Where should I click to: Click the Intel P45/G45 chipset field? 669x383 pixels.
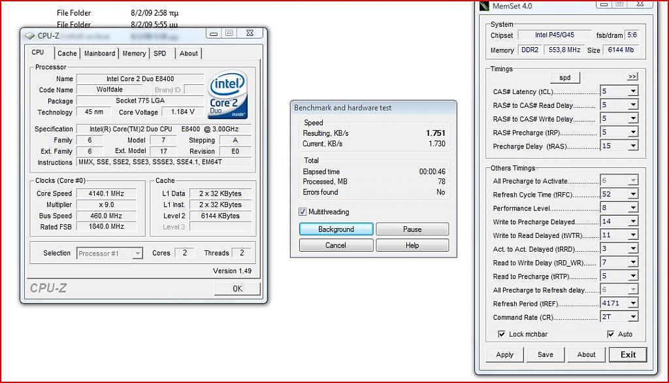(x=555, y=35)
